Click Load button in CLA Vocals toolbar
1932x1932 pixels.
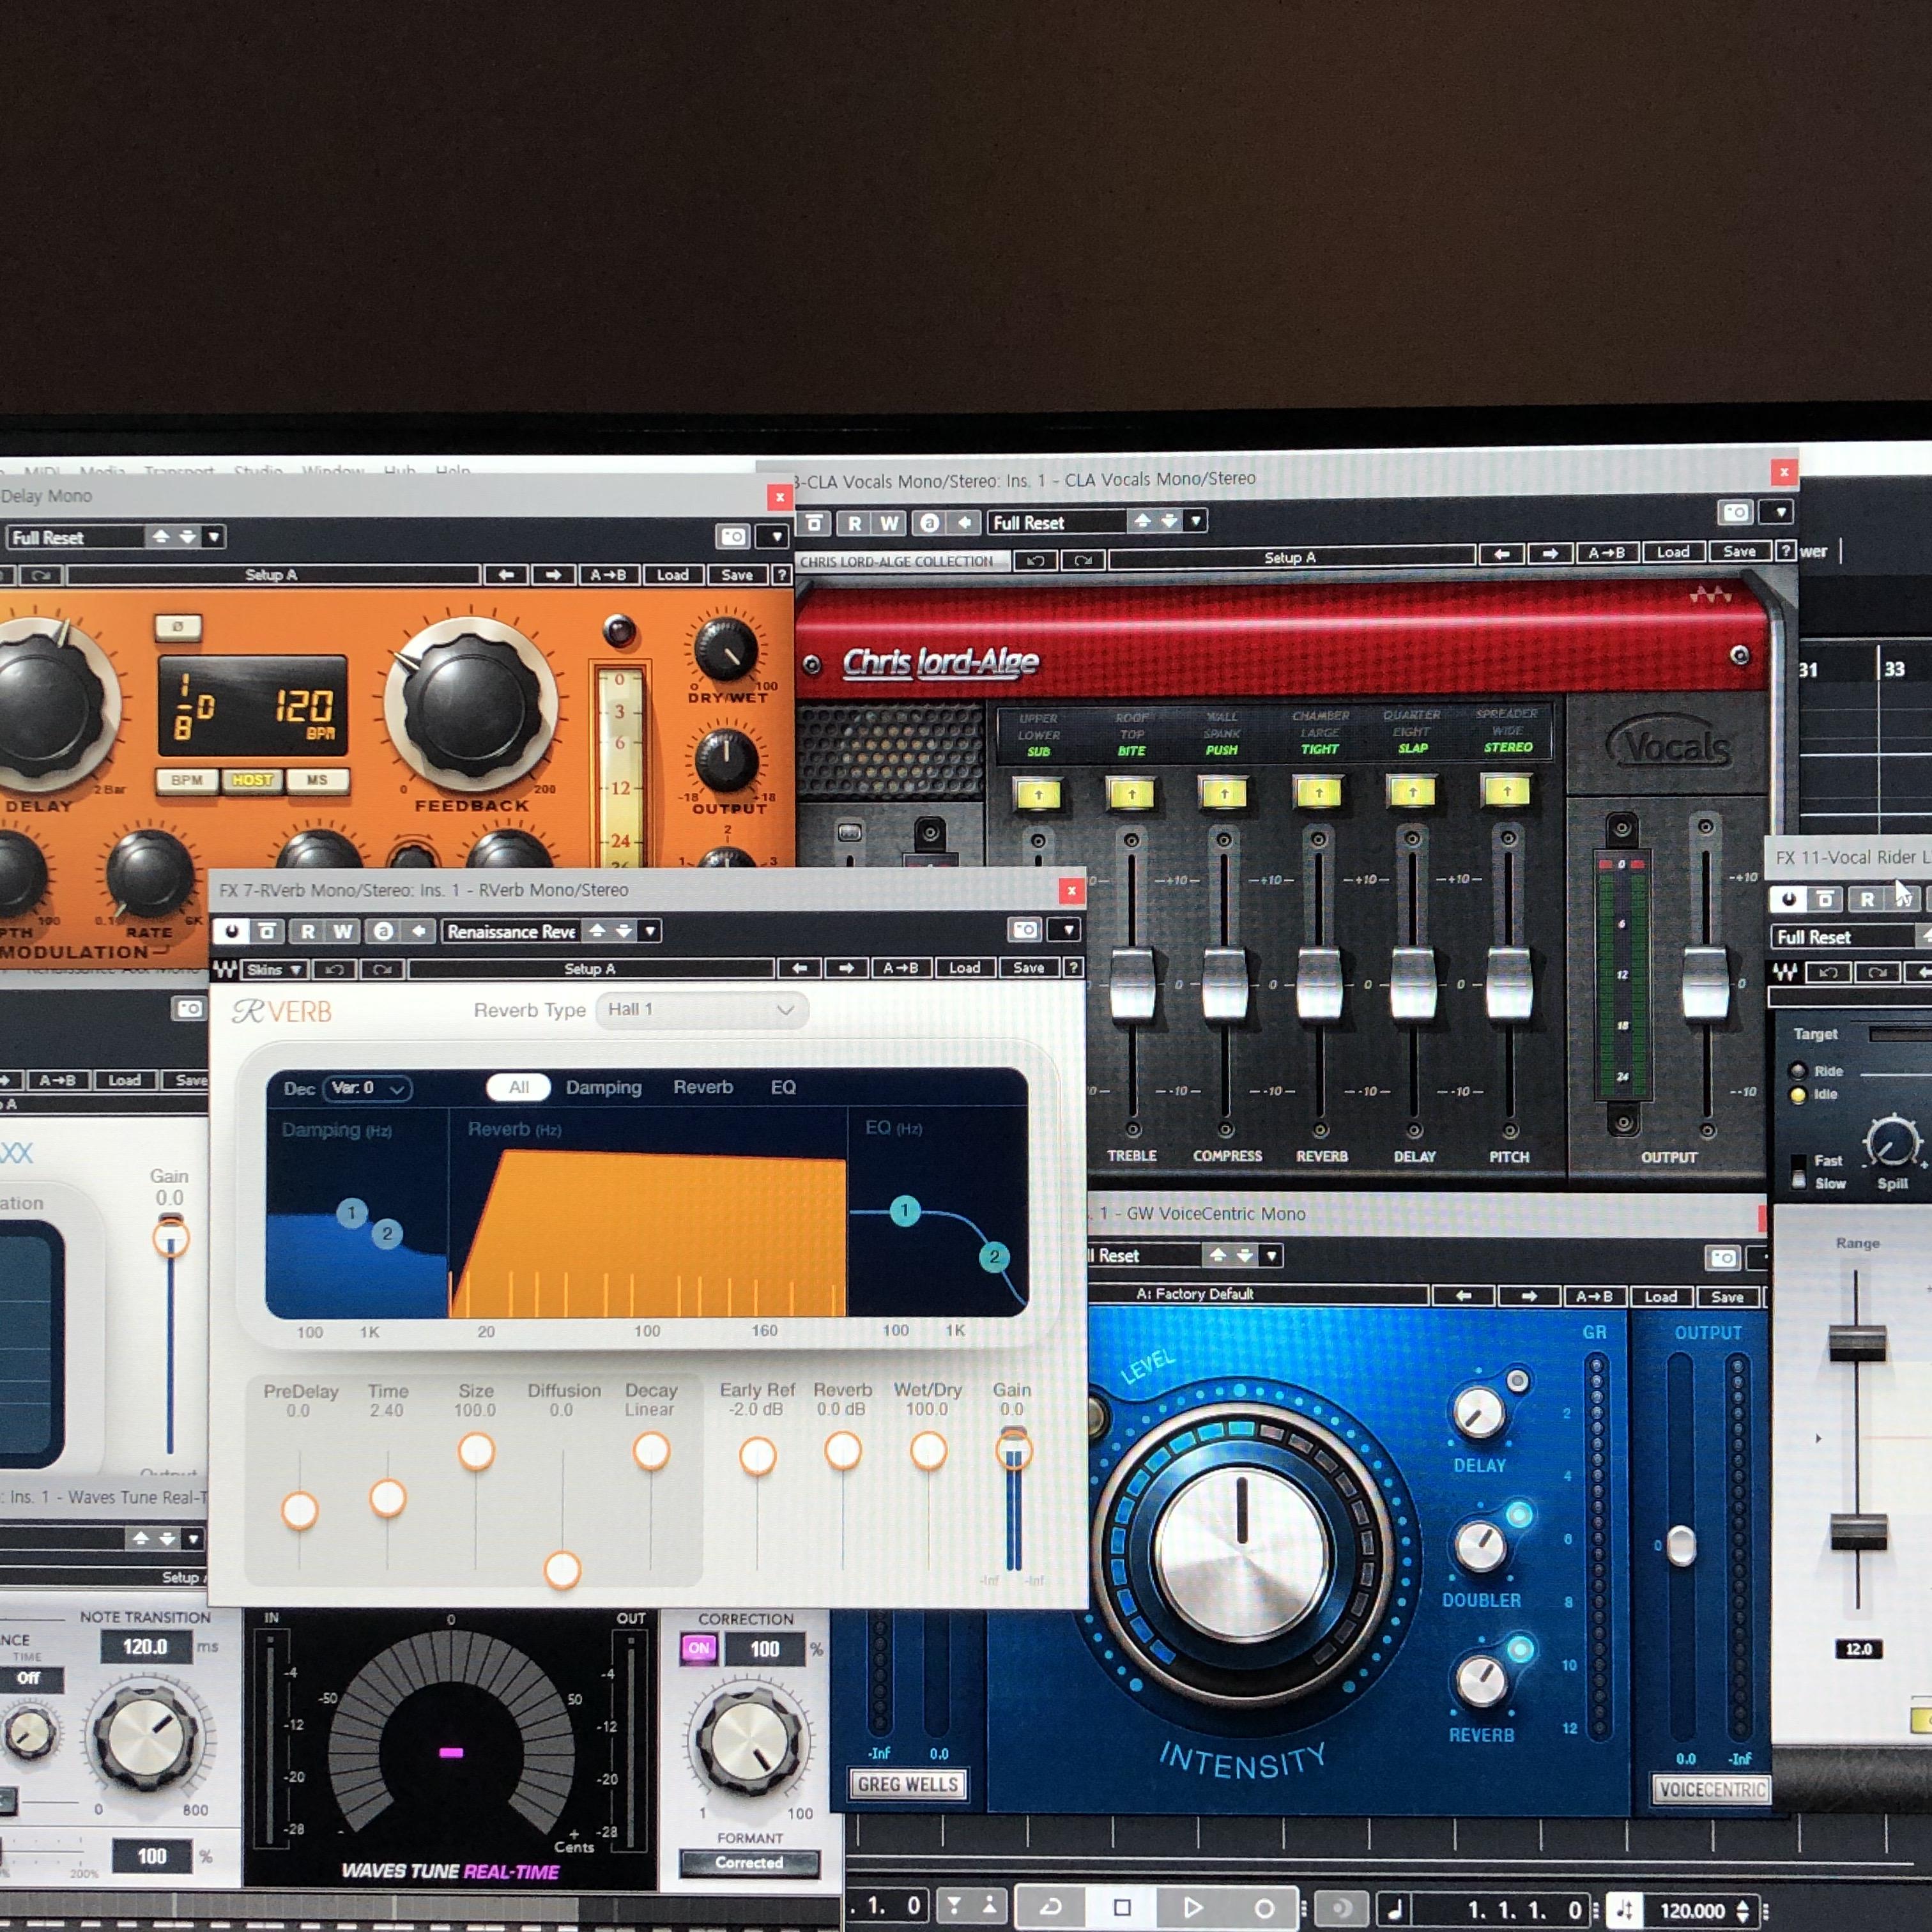[x=1673, y=552]
